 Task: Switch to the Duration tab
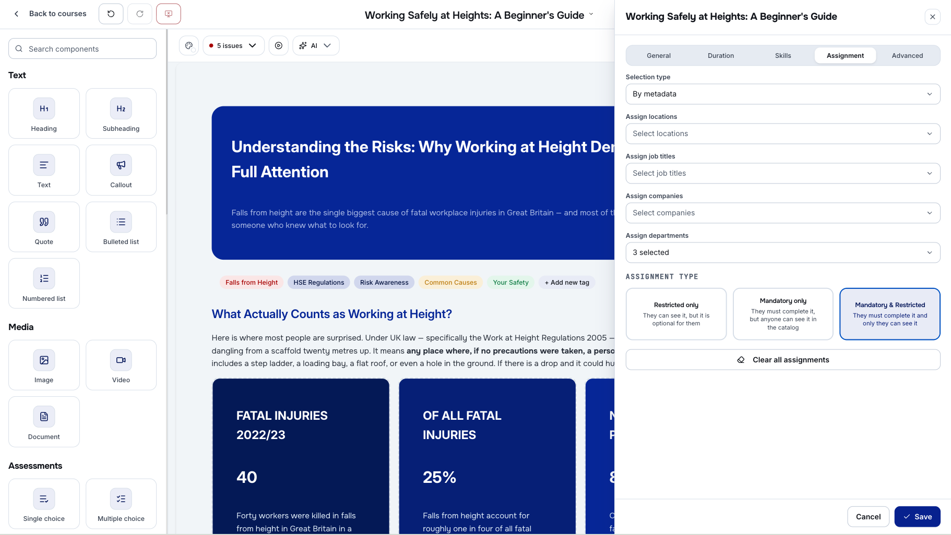coord(721,56)
